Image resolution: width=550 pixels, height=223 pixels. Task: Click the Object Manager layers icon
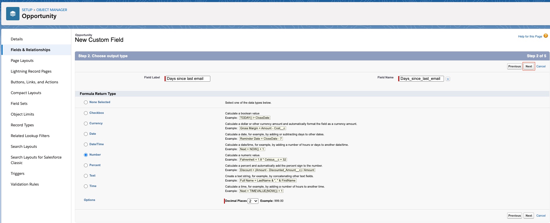13,14
